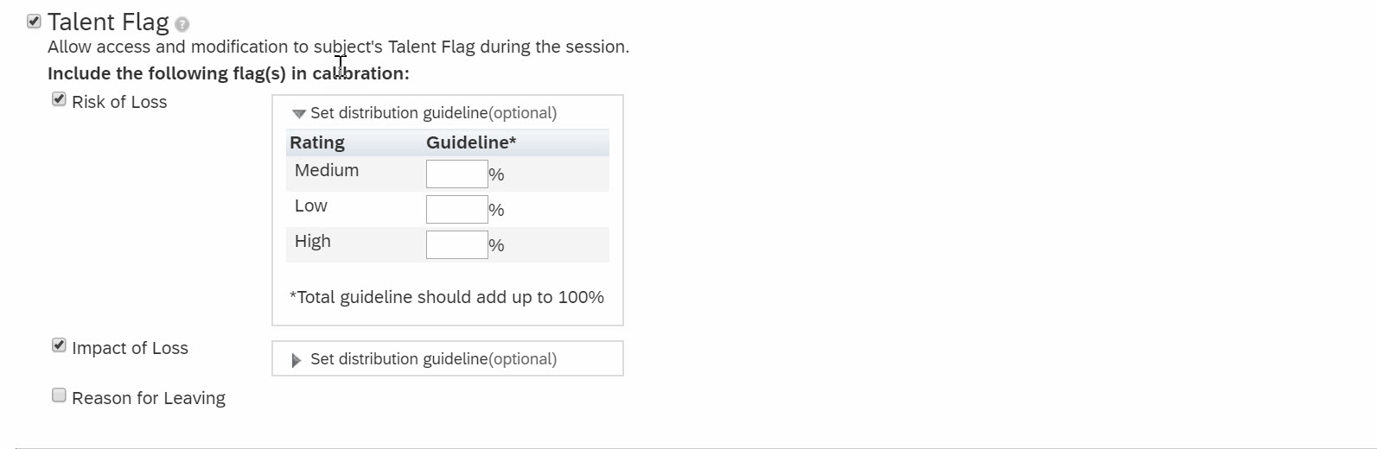Untick the Impact of Loss checkbox

pyautogui.click(x=59, y=345)
